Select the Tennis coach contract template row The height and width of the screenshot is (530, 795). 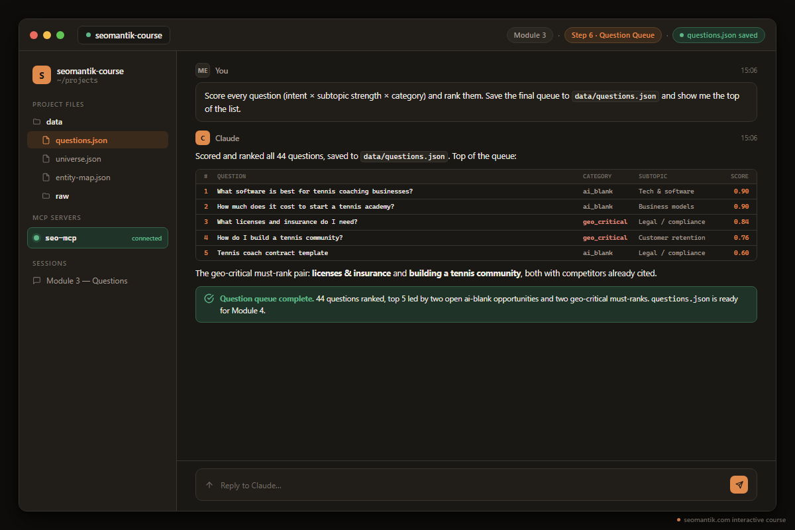[476, 253]
